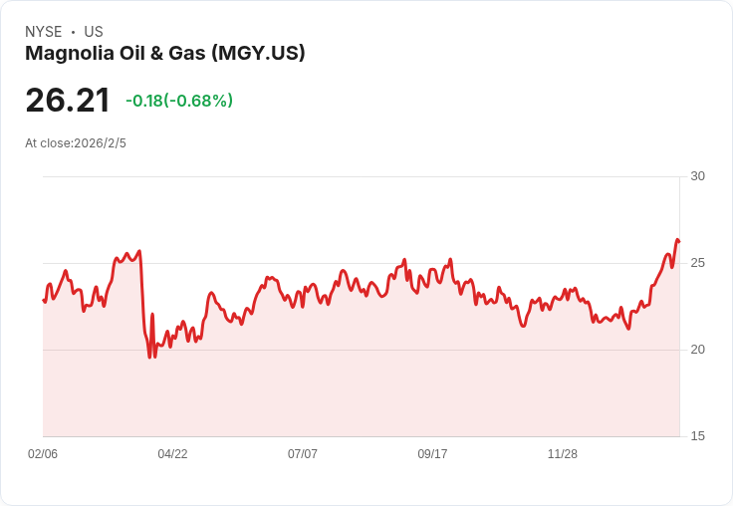Click the 15 price axis label
The image size is (733, 506).
[x=697, y=436]
